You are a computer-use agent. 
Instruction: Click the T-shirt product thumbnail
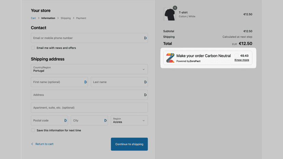point(170,14)
